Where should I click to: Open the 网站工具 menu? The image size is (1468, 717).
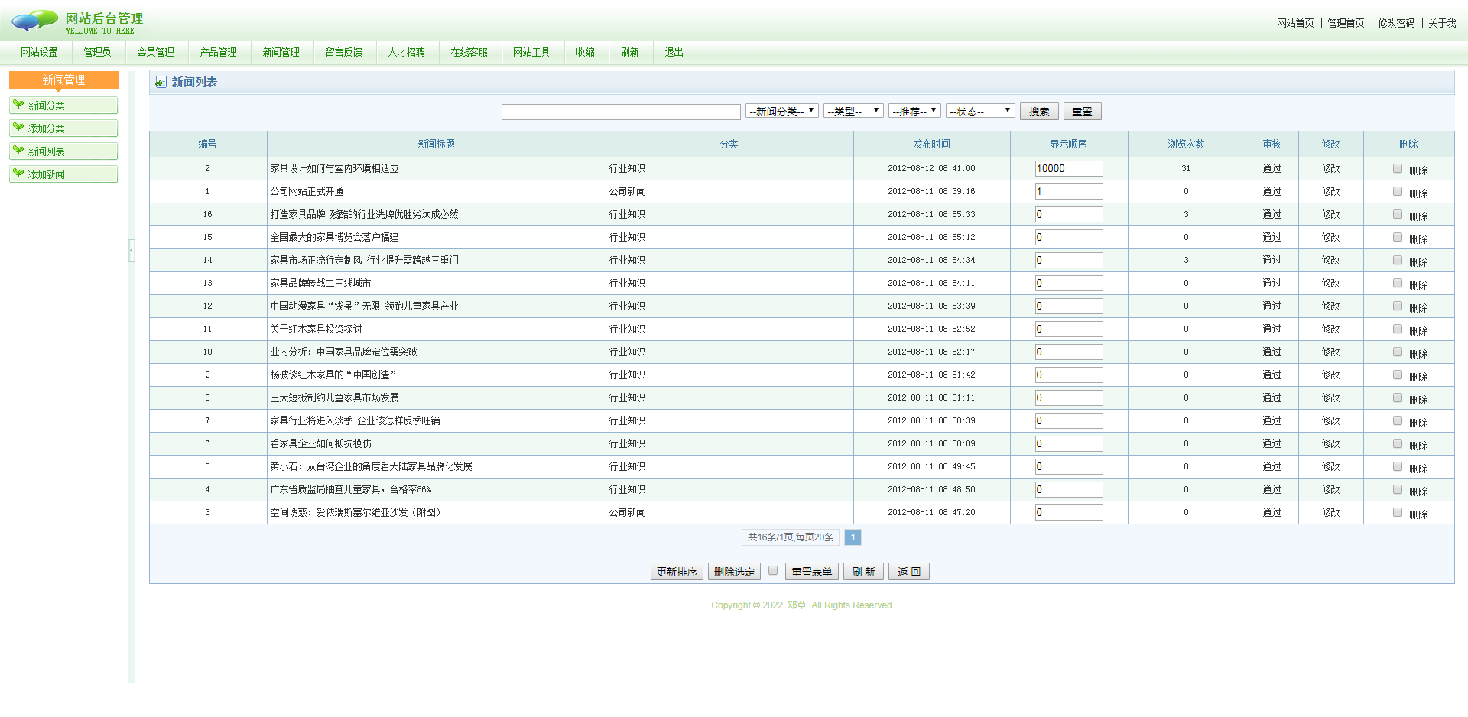click(x=532, y=52)
